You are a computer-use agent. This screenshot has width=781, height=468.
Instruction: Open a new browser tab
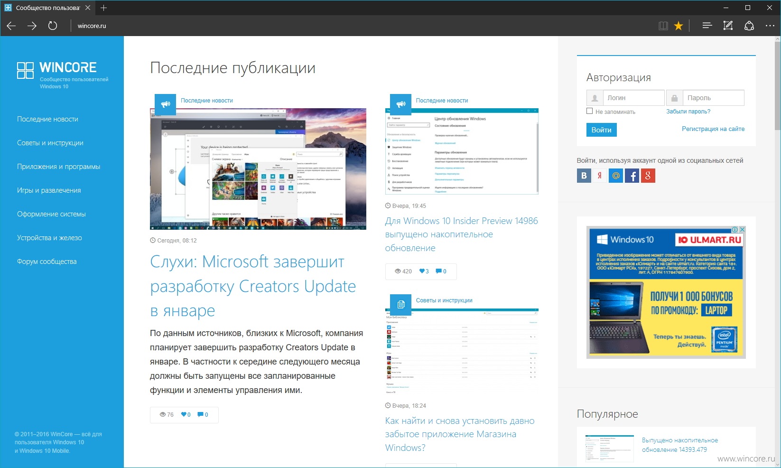pyautogui.click(x=104, y=8)
